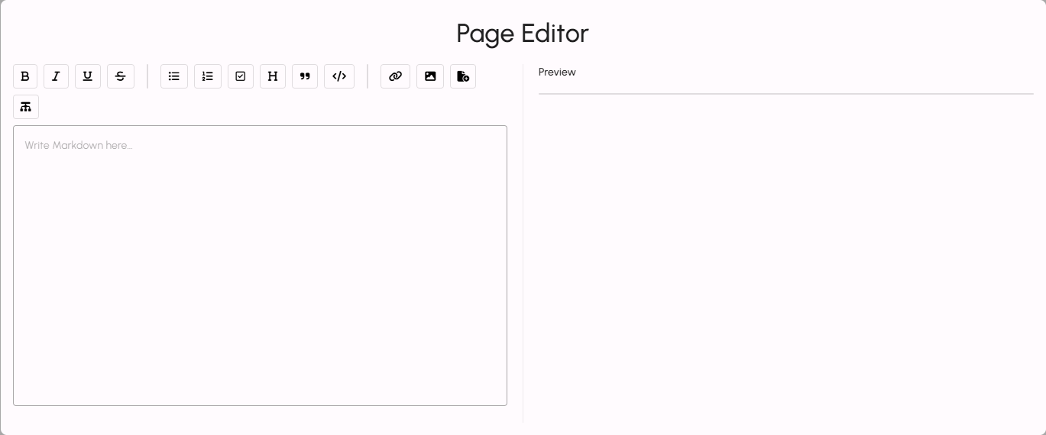The height and width of the screenshot is (435, 1046).
Task: Click the Page Editor heading
Action: point(523,34)
